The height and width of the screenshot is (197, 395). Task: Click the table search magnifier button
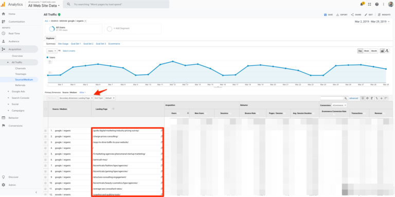pos(346,98)
